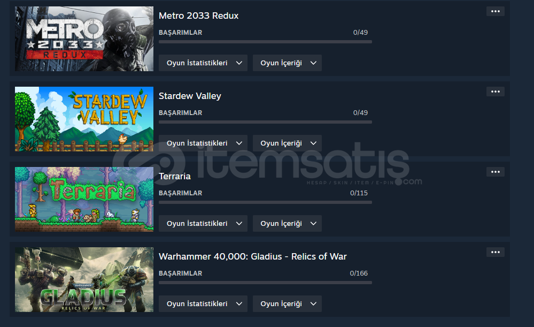Viewport: 534px width, 327px height.
Task: Expand Oyun İçeriği for Warhammer Gladius
Action: click(287, 304)
